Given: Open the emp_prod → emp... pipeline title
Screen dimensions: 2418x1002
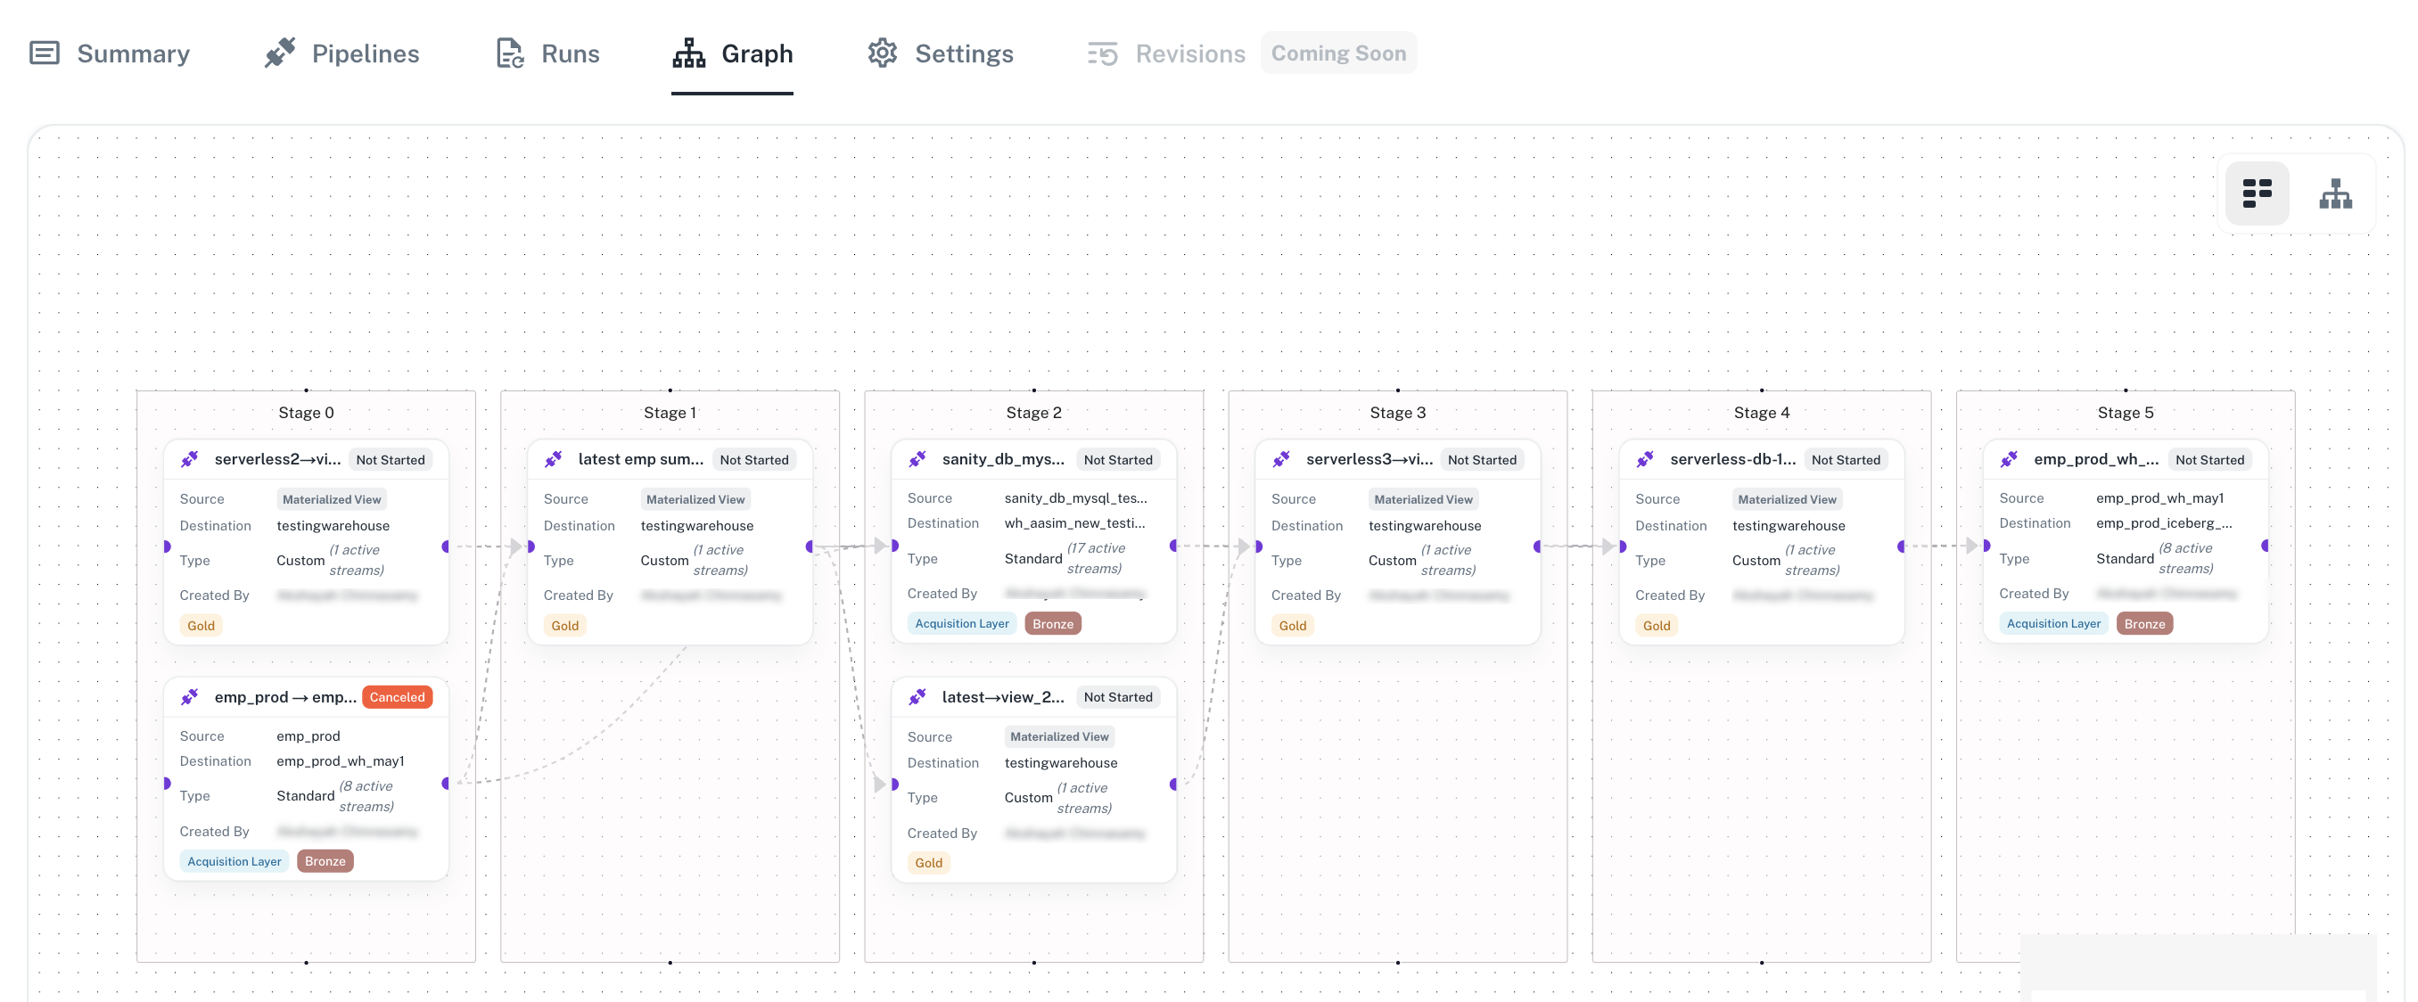Looking at the screenshot, I should [285, 697].
